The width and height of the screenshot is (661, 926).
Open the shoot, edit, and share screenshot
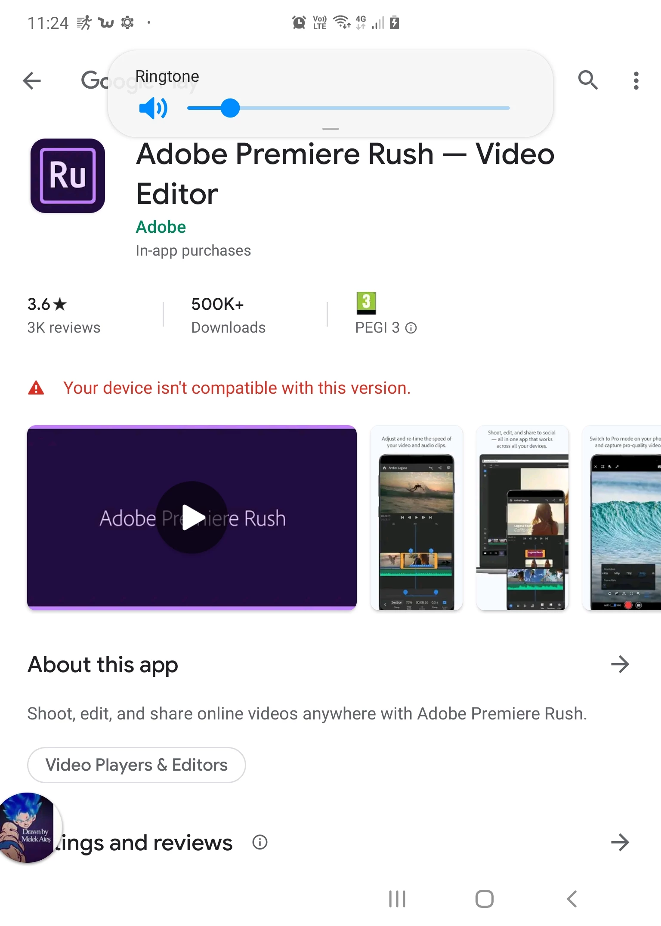click(x=522, y=518)
